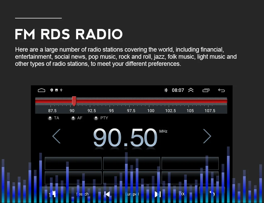Click the 97.5 mark on frequency scale
The image size is (264, 203).
pyautogui.click(x=131, y=111)
